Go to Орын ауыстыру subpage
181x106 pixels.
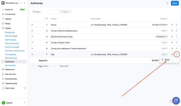12,43
